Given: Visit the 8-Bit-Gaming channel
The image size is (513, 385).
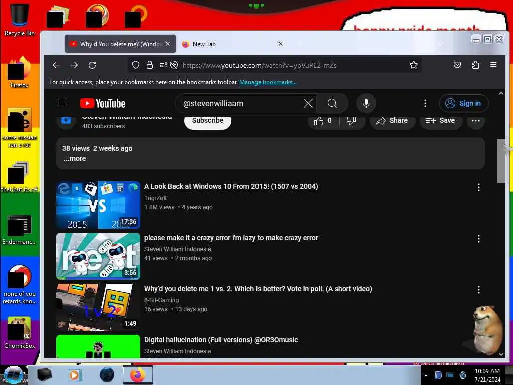Looking at the screenshot, I should click(x=162, y=300).
